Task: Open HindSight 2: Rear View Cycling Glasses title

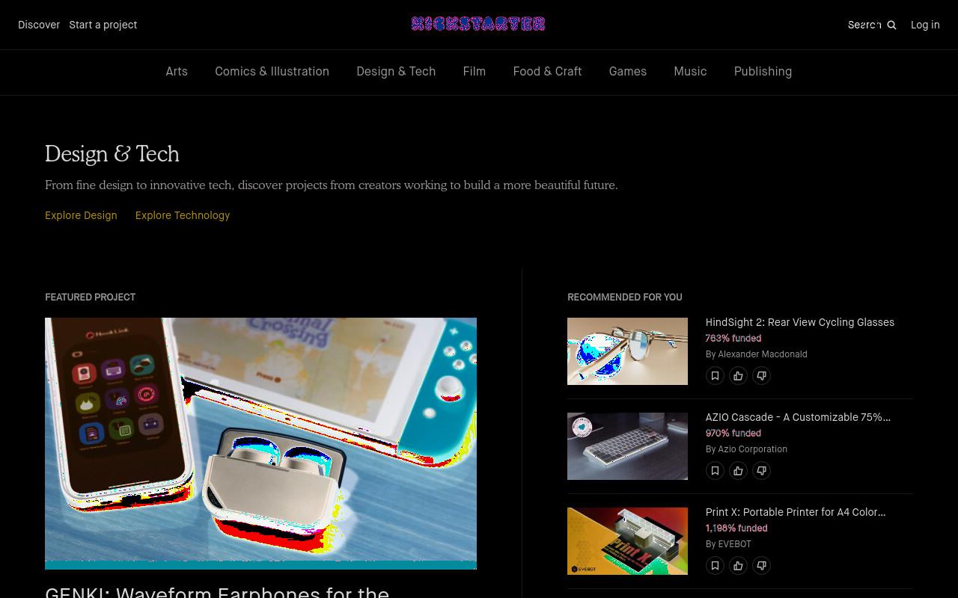Action: pyautogui.click(x=799, y=322)
